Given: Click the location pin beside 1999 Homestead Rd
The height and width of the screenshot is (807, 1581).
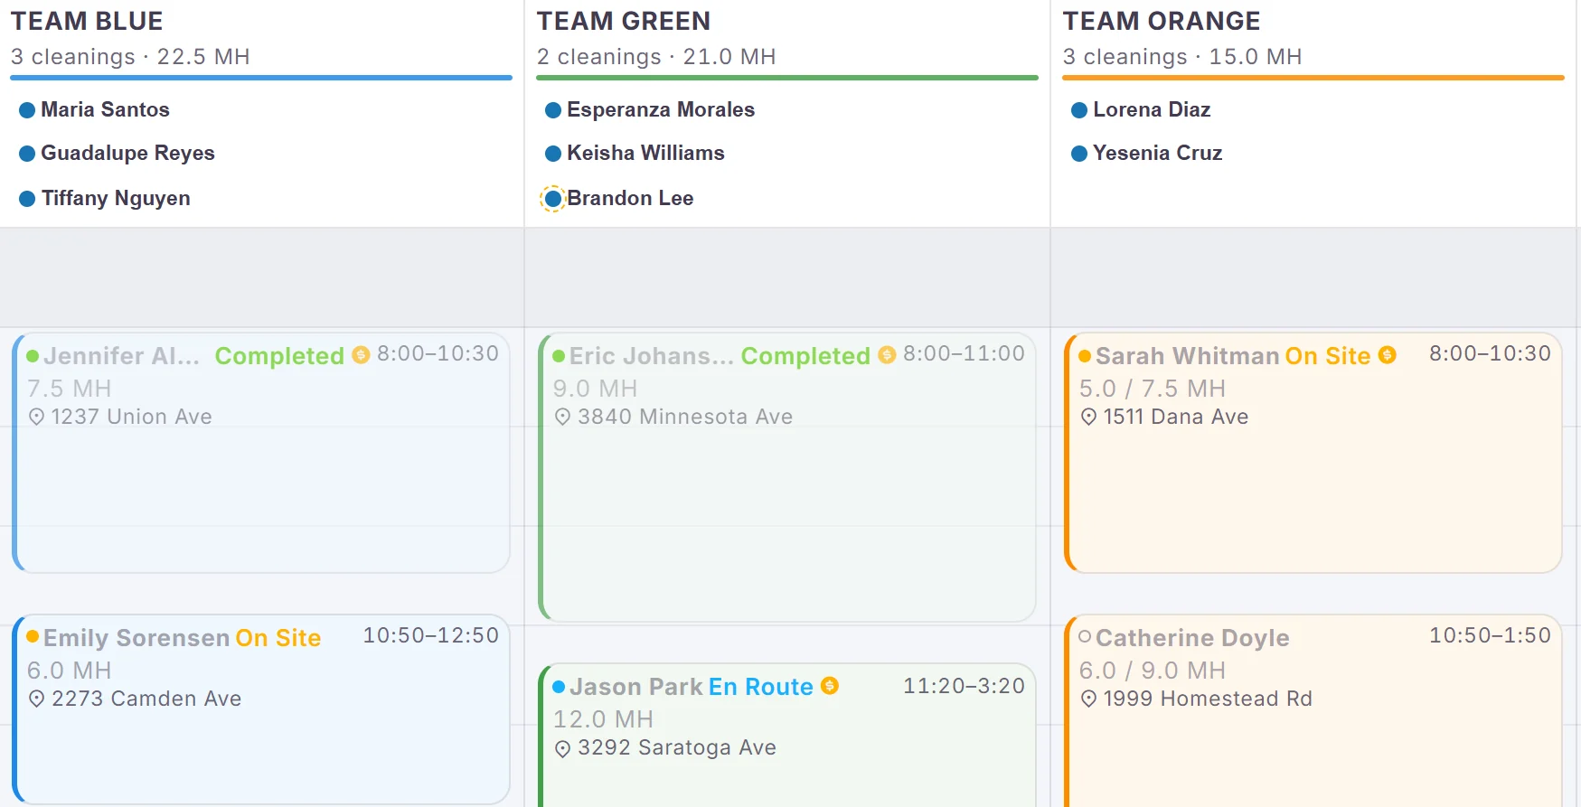Looking at the screenshot, I should pos(1088,699).
